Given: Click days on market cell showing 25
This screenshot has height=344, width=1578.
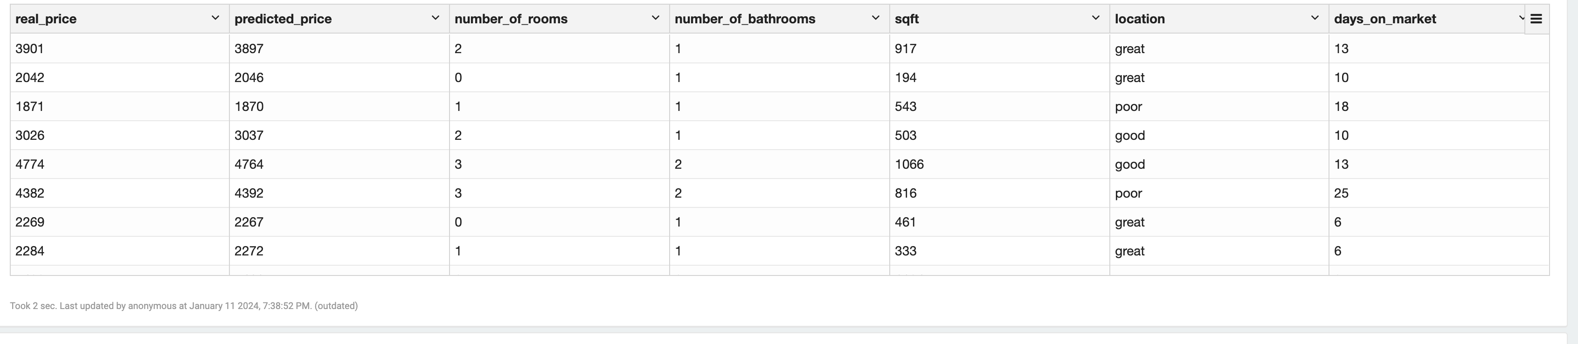Looking at the screenshot, I should coord(1341,193).
